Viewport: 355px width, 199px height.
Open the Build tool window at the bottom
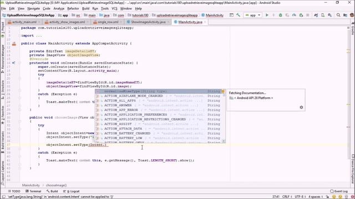tap(52, 191)
